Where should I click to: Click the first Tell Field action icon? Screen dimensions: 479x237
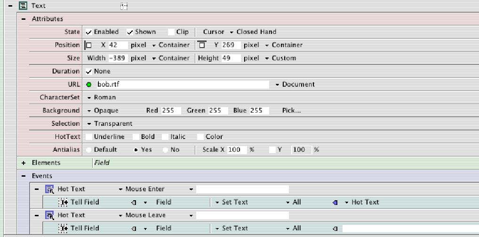[63, 202]
